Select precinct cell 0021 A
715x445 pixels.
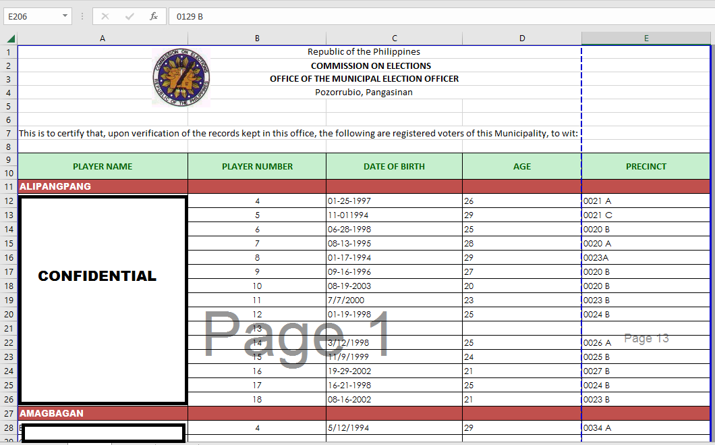646,201
